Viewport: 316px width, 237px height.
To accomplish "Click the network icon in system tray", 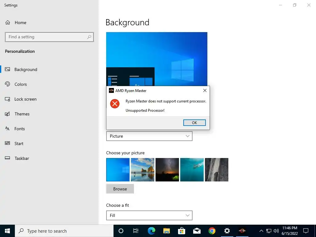I will point(269,231).
